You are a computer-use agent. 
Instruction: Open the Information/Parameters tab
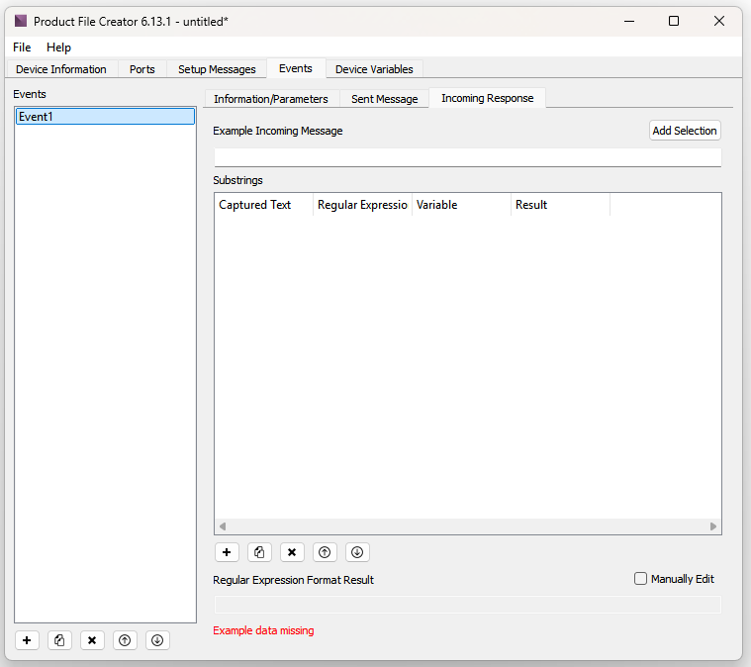pyautogui.click(x=271, y=99)
